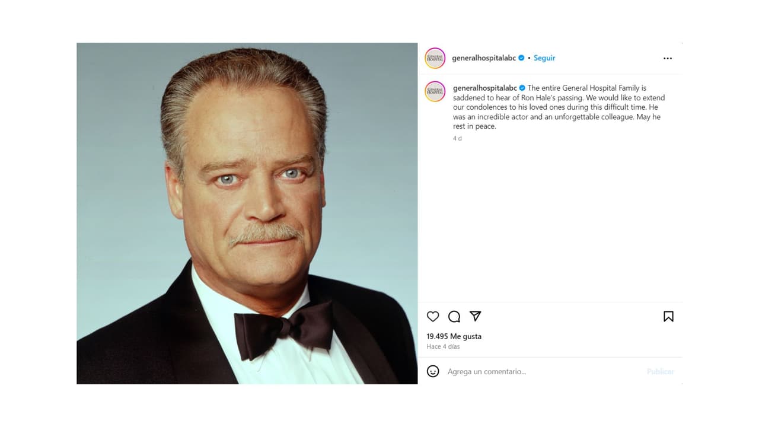
Task: Open the three-dot post options menu
Action: pyautogui.click(x=668, y=58)
